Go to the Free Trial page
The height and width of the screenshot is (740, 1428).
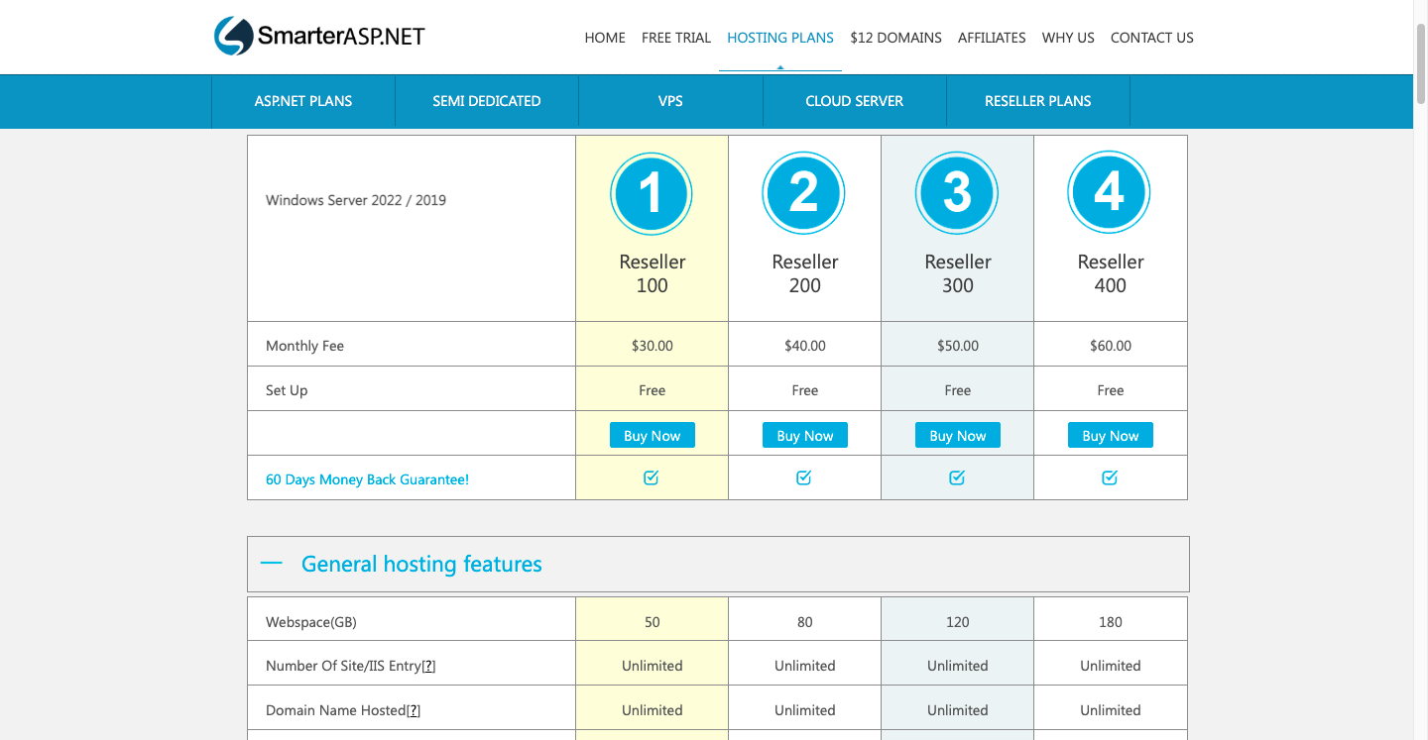click(x=675, y=38)
